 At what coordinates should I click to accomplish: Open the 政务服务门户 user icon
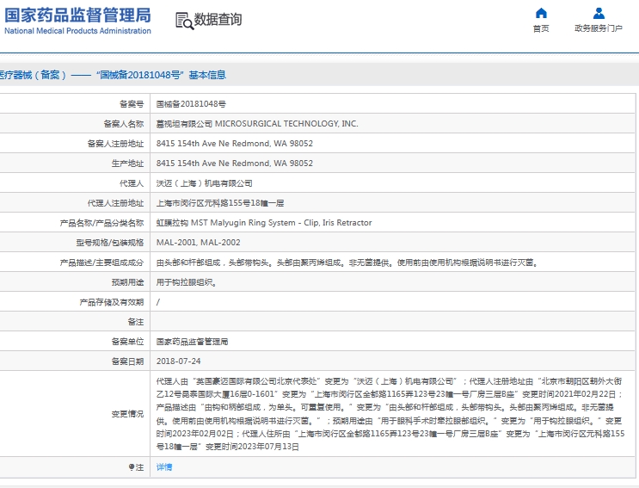599,13
